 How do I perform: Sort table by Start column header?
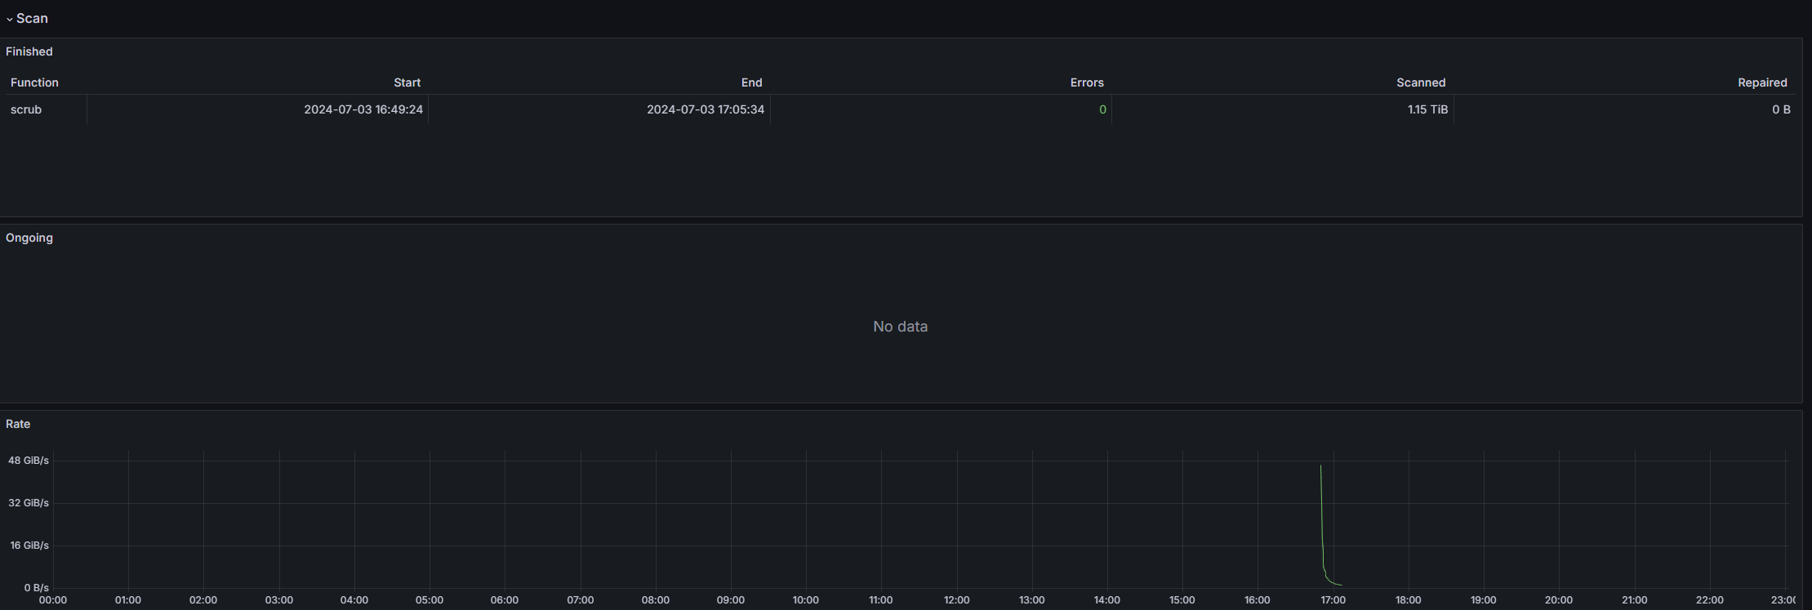[x=407, y=82]
